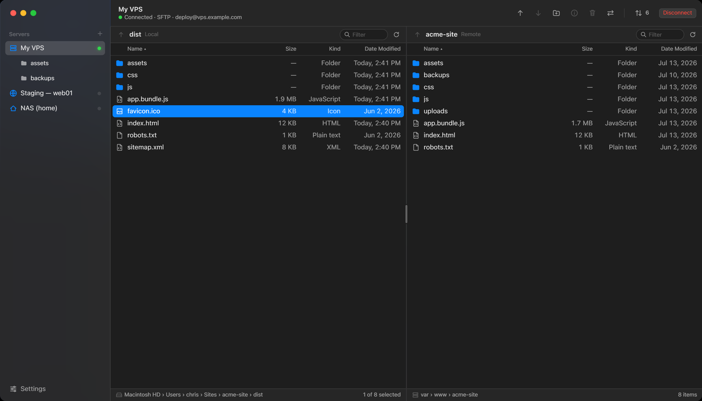The image size is (702, 401).
Task: Select the remote robots.txt file
Action: point(555,147)
